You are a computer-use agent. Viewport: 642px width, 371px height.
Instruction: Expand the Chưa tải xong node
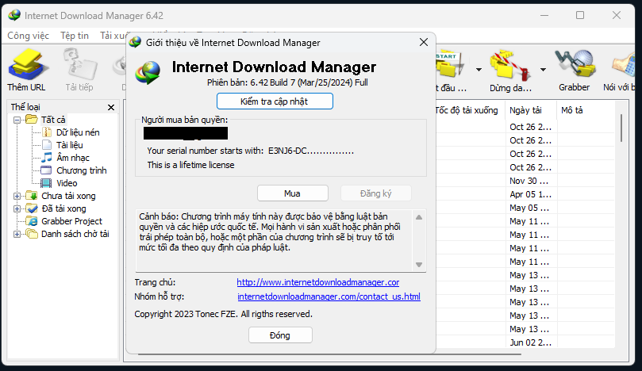point(17,197)
